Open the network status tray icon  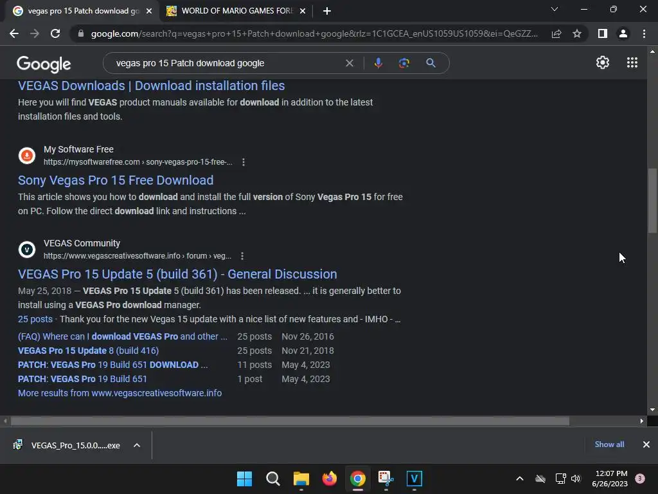560,479
